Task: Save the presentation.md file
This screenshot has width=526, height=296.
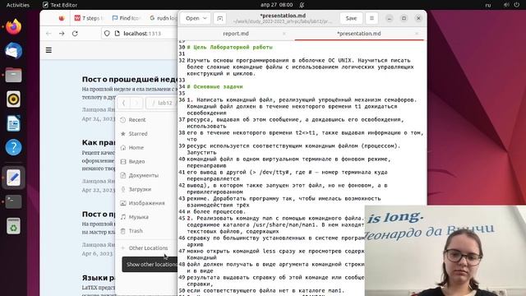Action: pyautogui.click(x=351, y=18)
